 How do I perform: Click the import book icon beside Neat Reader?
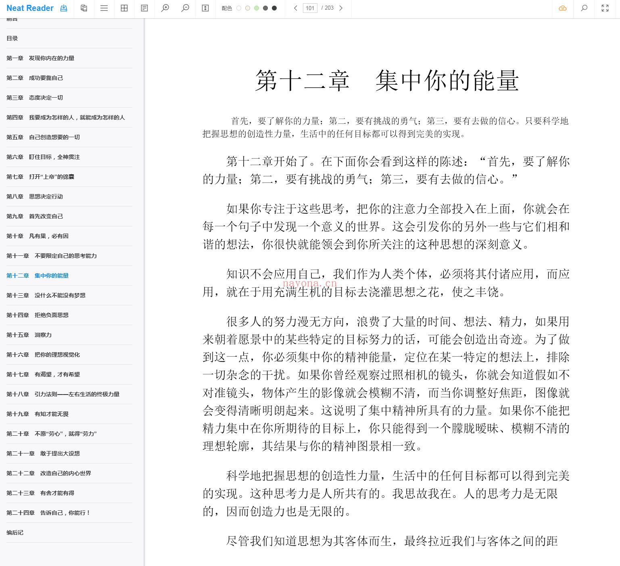pyautogui.click(x=64, y=8)
